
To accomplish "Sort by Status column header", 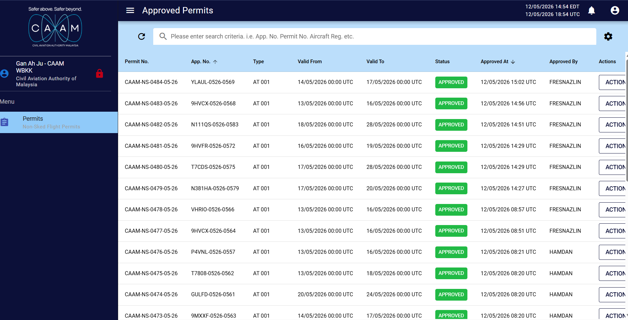I will click(442, 62).
